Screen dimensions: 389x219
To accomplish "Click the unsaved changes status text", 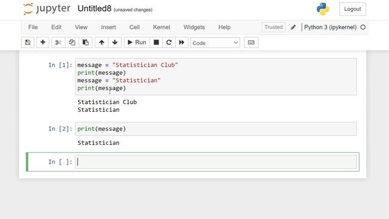I will [x=133, y=10].
